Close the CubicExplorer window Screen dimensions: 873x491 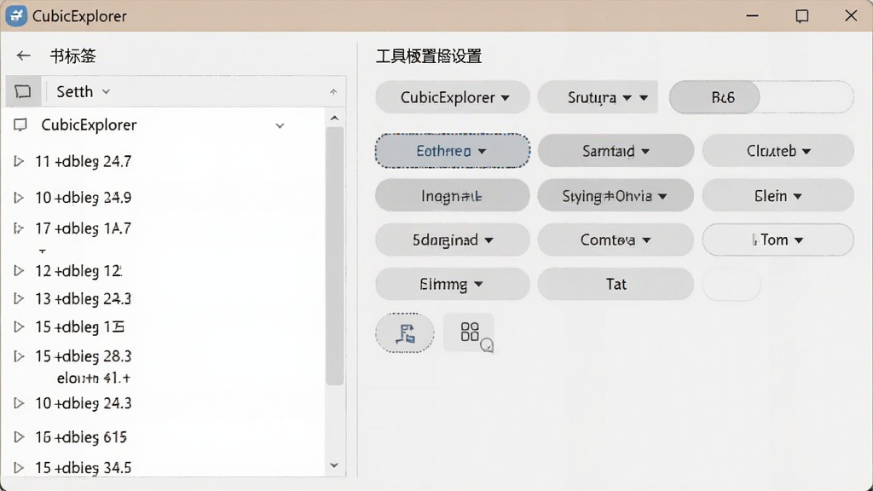click(851, 15)
